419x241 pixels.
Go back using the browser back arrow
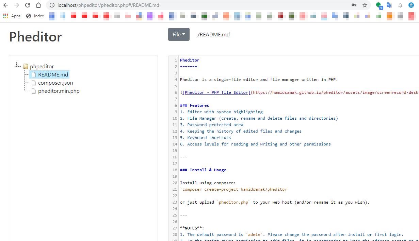[x=6, y=5]
